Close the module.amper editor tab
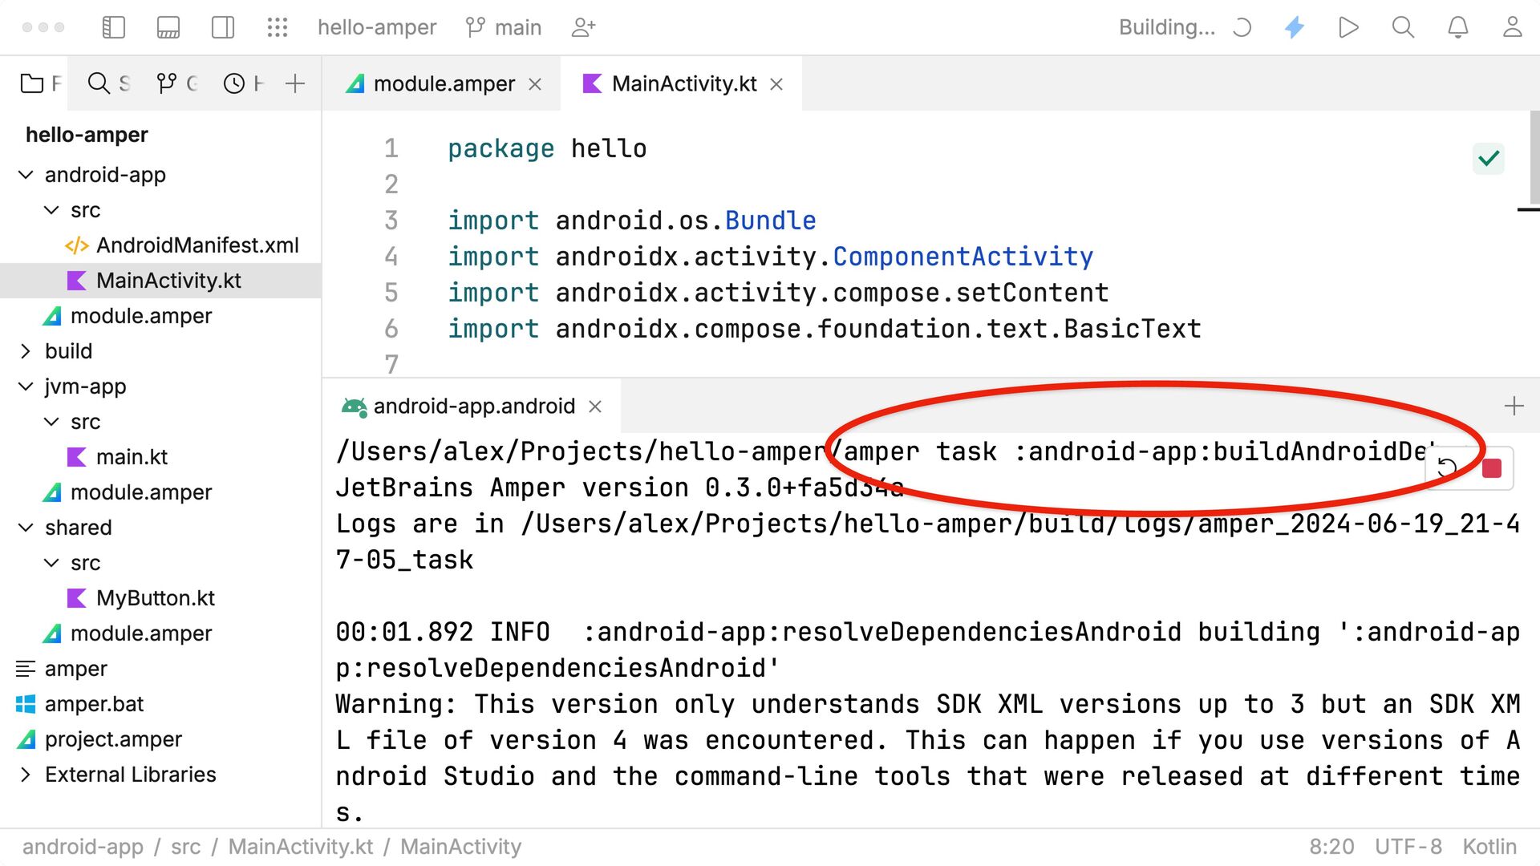This screenshot has height=866, width=1540. (536, 84)
